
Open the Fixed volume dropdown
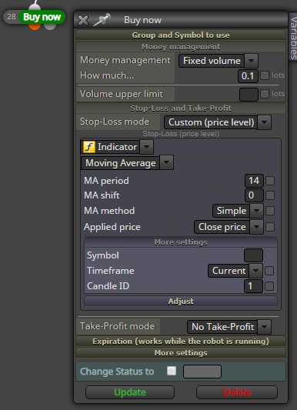(219, 61)
